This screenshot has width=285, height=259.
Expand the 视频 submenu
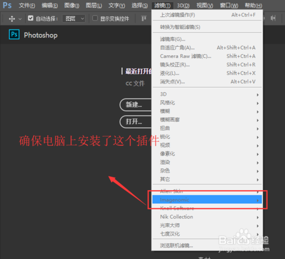click(x=207, y=145)
